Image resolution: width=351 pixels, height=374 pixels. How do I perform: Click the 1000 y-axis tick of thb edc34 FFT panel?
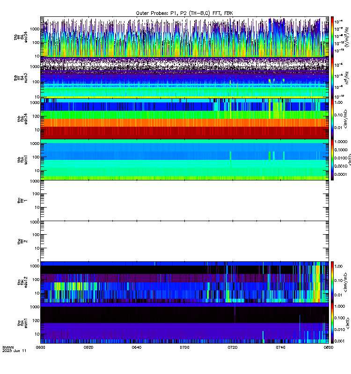coord(35,29)
